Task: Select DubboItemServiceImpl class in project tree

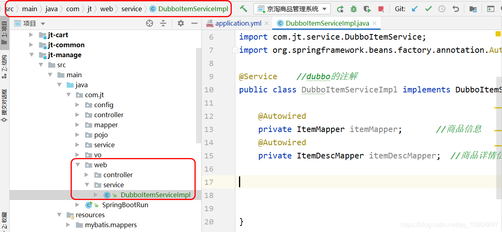Action: [155, 195]
